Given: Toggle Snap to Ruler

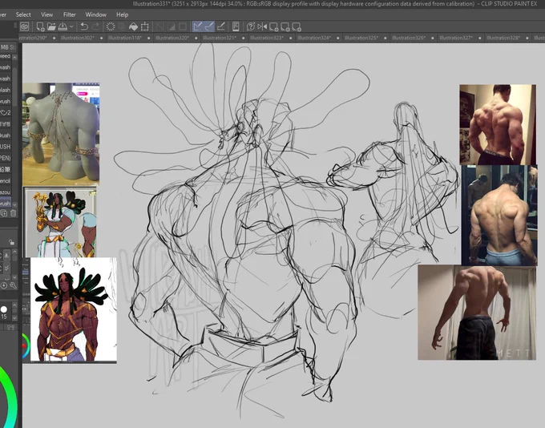Looking at the screenshot, I should coord(198,26).
